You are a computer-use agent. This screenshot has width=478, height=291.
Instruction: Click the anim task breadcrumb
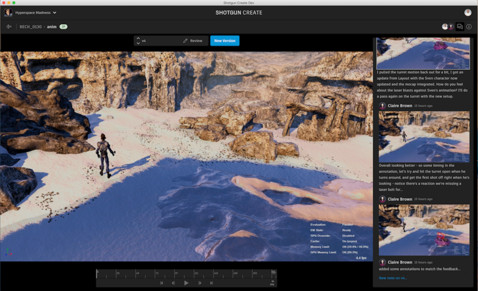click(x=51, y=27)
